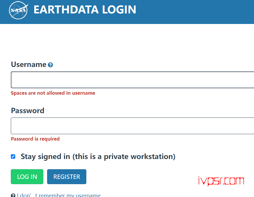
Task: Focus the Username text field
Action: click(132, 80)
